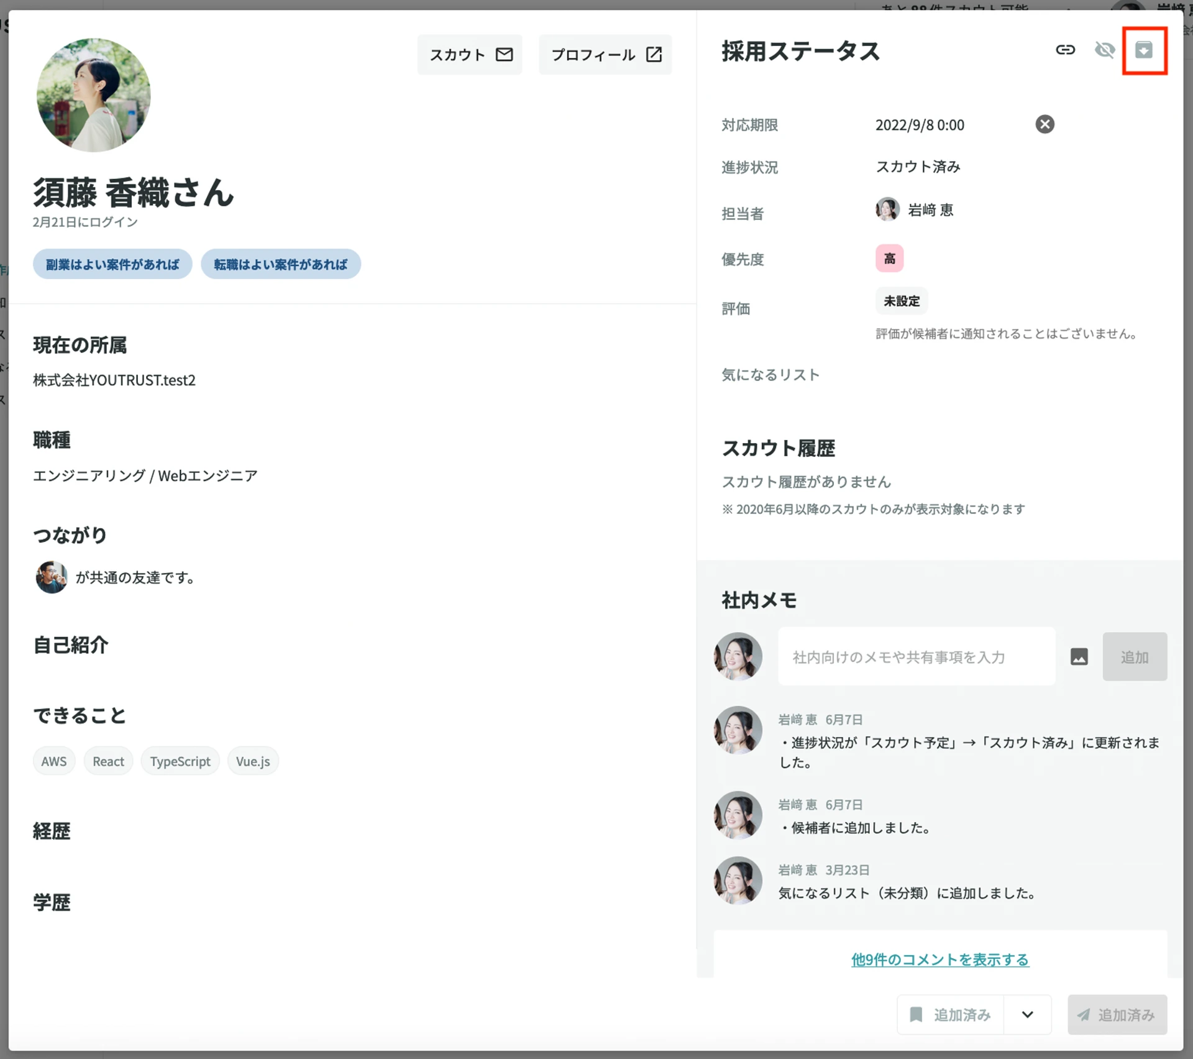This screenshot has width=1193, height=1059.
Task: Open the 評価 未設定 selector
Action: tap(902, 300)
